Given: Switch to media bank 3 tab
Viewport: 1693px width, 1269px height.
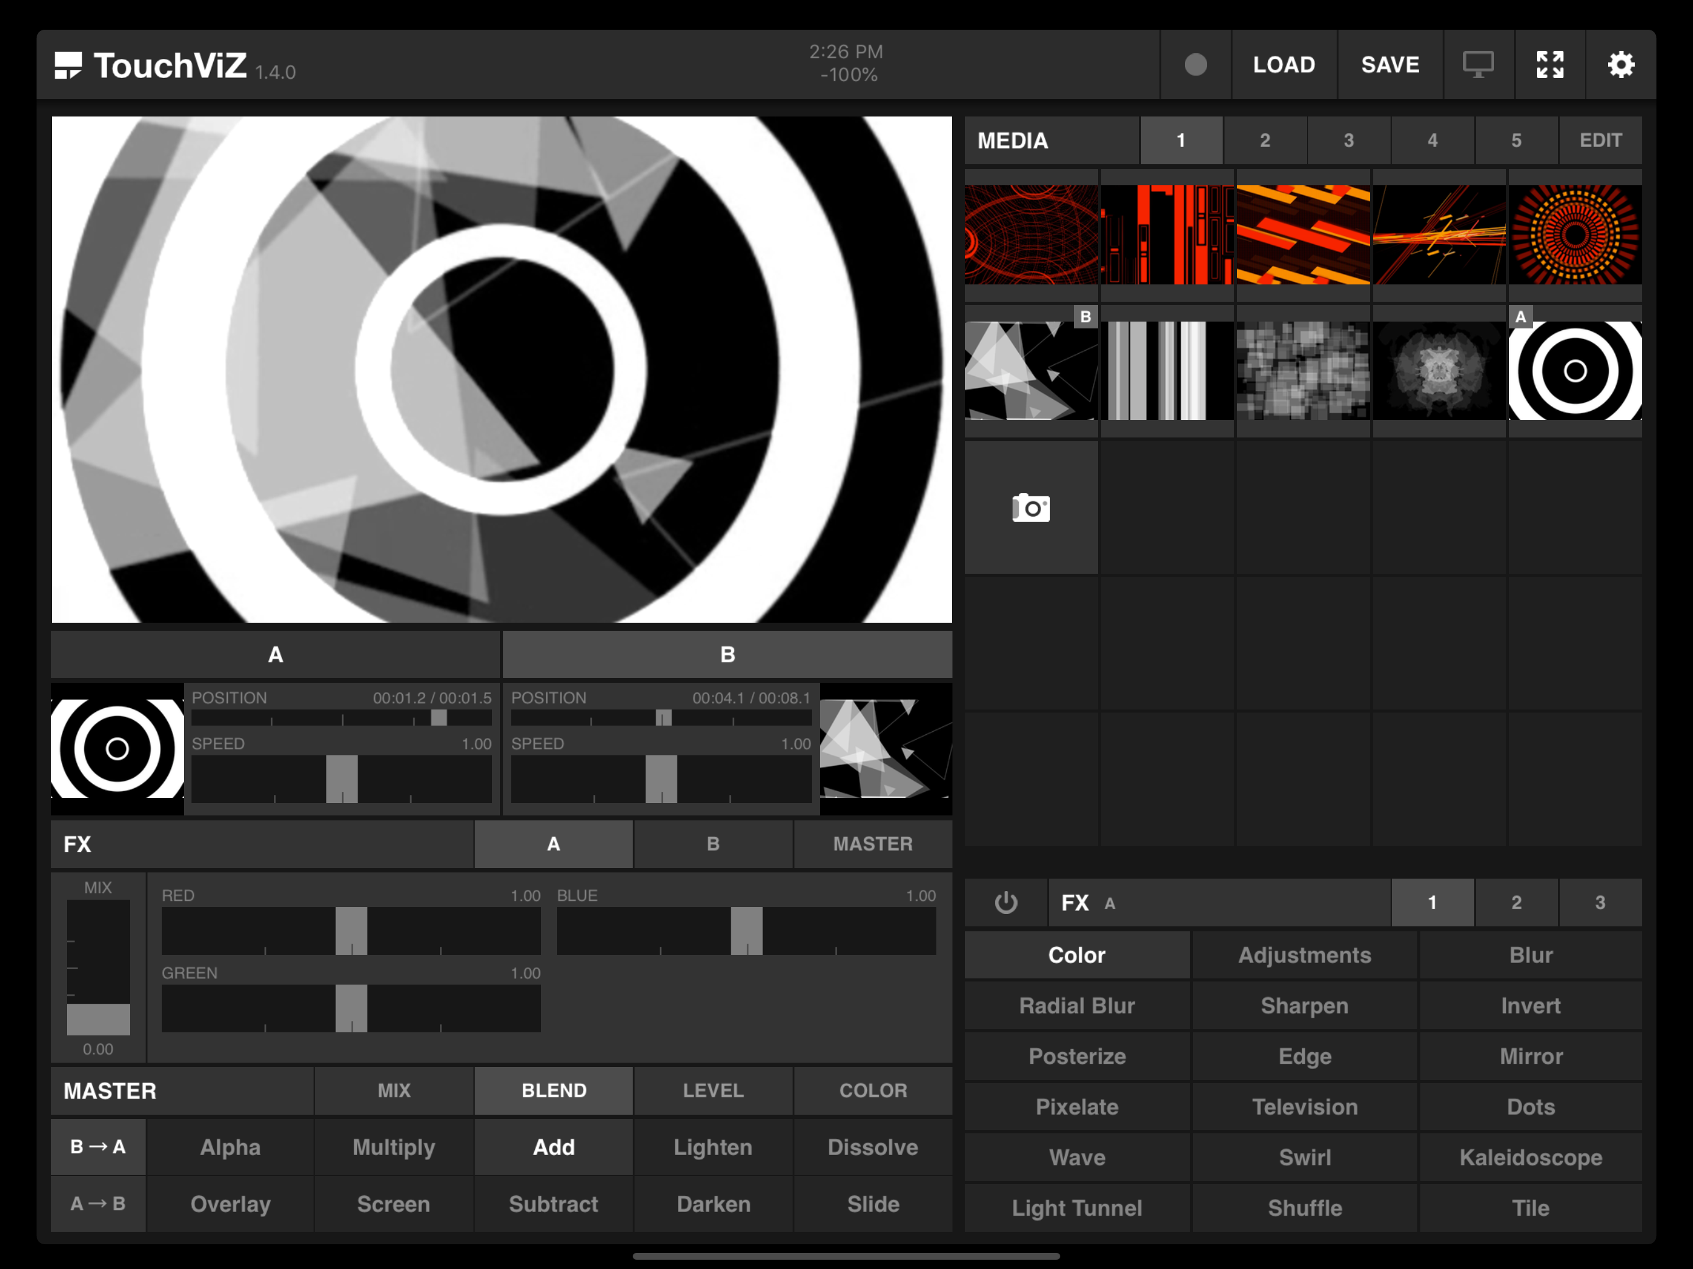Looking at the screenshot, I should [1348, 141].
